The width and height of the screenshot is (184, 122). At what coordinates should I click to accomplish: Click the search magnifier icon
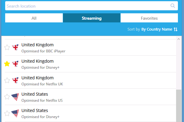[x=173, y=6]
